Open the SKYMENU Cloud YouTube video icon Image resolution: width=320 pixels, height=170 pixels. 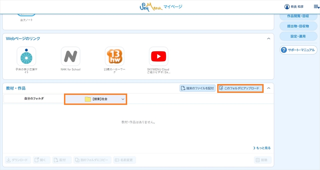(158, 56)
